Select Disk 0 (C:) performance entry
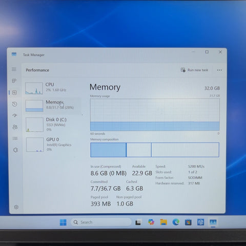 point(53,125)
